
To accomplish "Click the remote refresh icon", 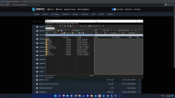I will pyautogui.click(x=125, y=30).
